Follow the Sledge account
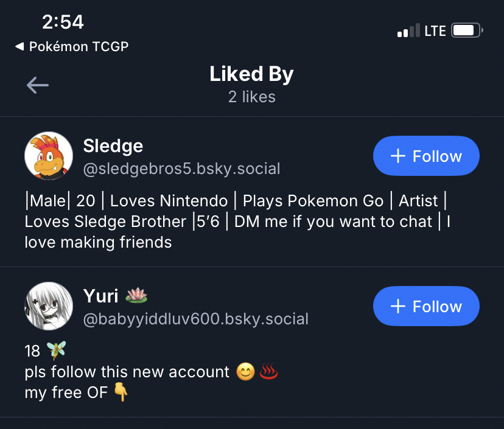 [x=426, y=156]
